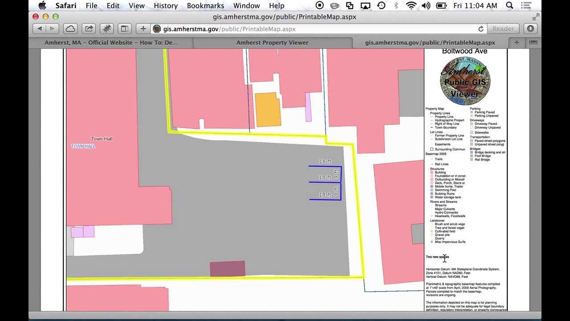
Task: Click the volume speaker icon
Action: coord(426,5)
